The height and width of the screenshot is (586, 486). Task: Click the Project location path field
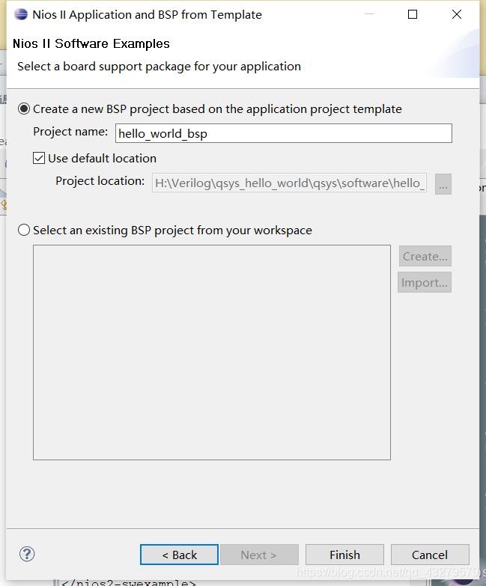point(289,183)
